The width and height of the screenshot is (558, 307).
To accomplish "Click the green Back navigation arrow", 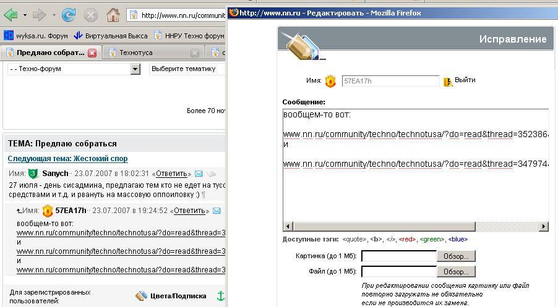I will [x=11, y=14].
